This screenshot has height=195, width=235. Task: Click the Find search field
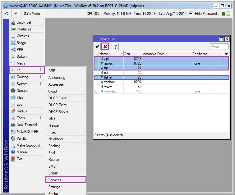click(219, 46)
